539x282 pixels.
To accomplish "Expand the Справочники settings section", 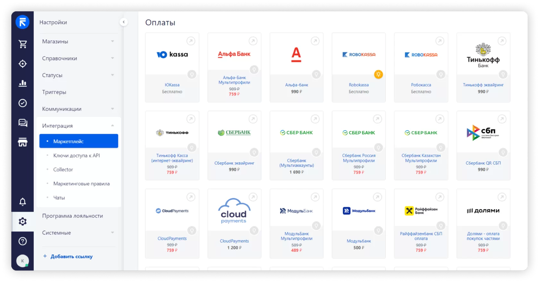I will 78,58.
